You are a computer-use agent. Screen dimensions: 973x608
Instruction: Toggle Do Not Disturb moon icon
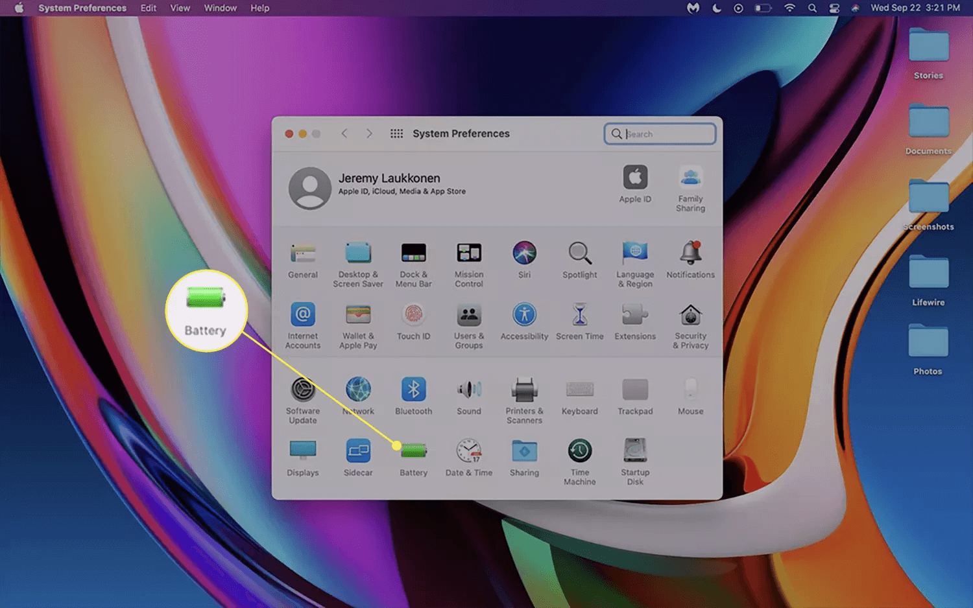pos(717,8)
